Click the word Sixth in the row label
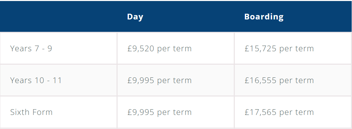 19,112
